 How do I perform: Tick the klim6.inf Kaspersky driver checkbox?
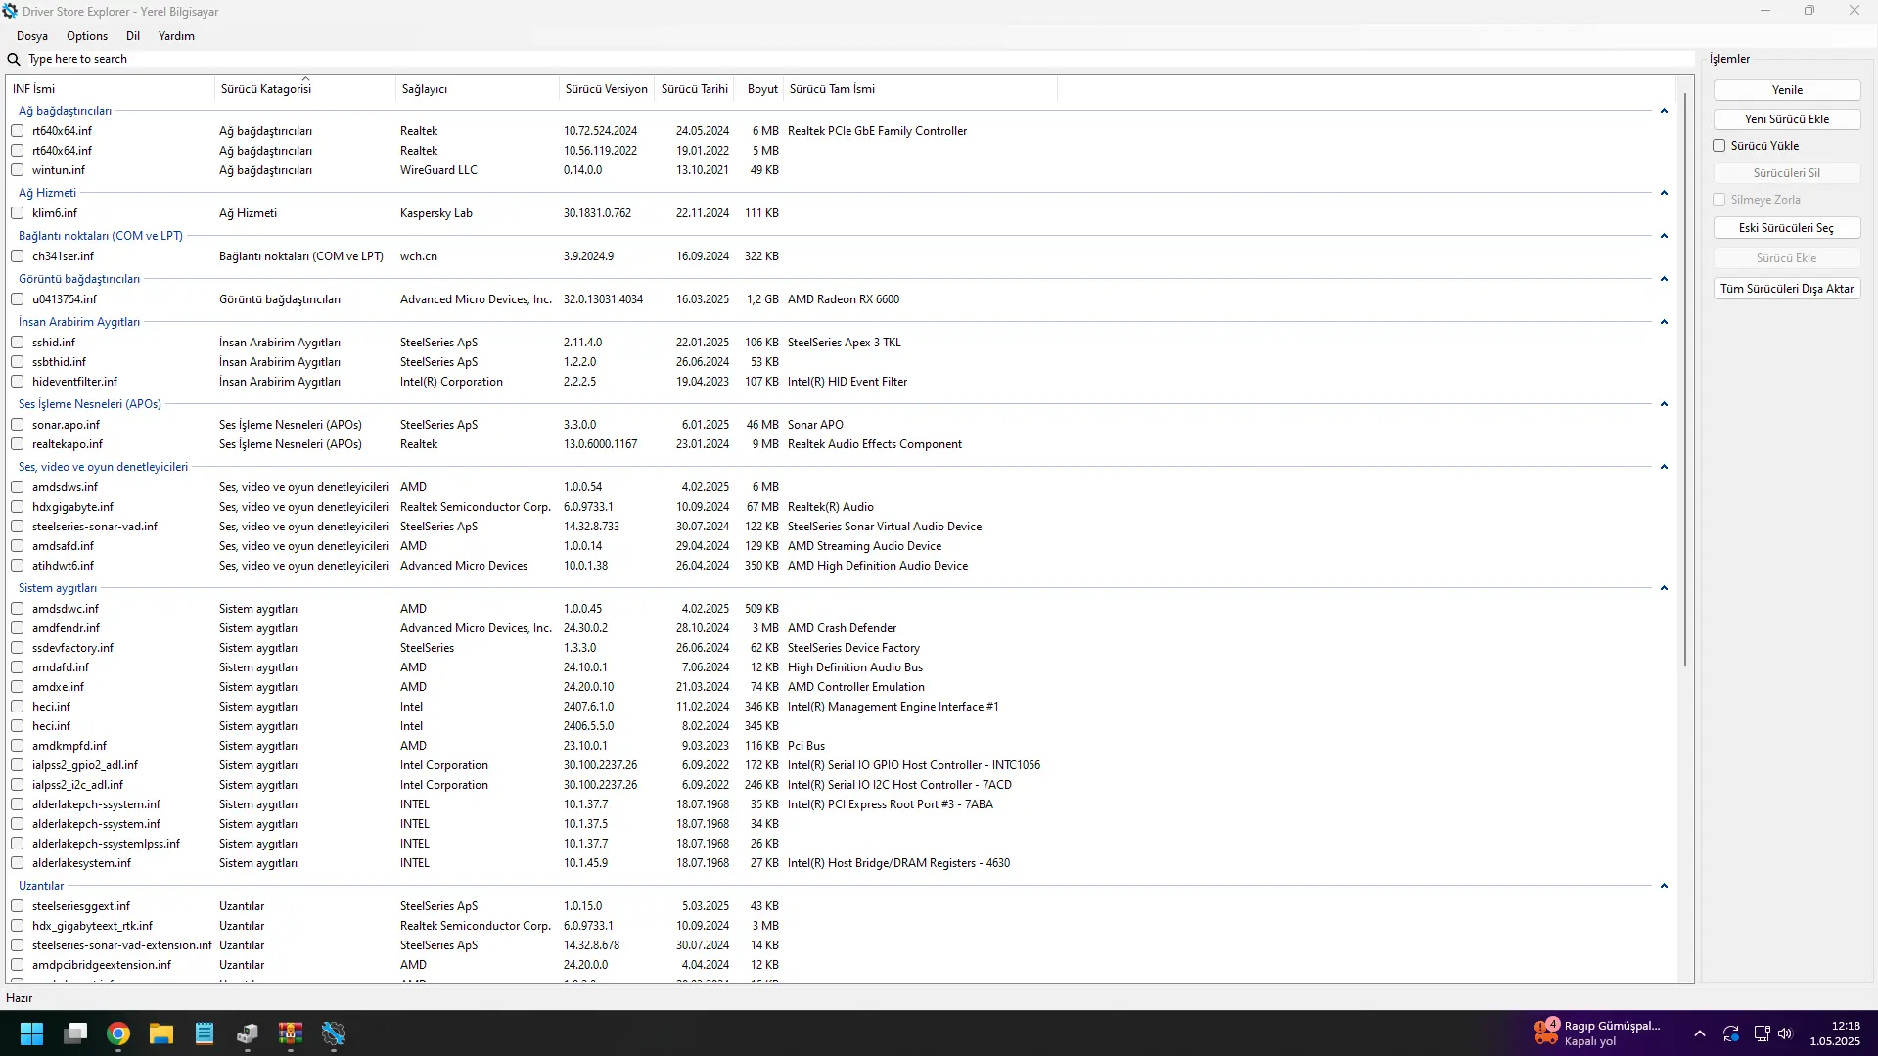[17, 213]
